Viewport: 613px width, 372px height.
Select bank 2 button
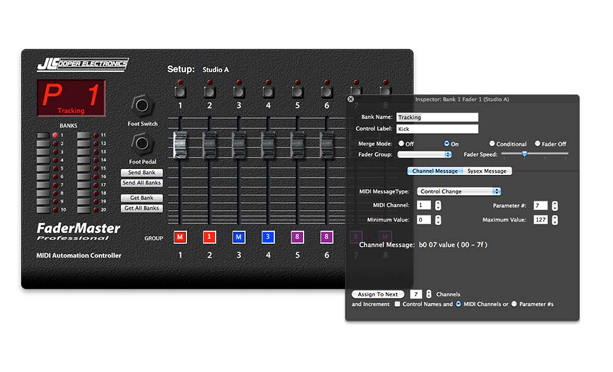point(43,143)
